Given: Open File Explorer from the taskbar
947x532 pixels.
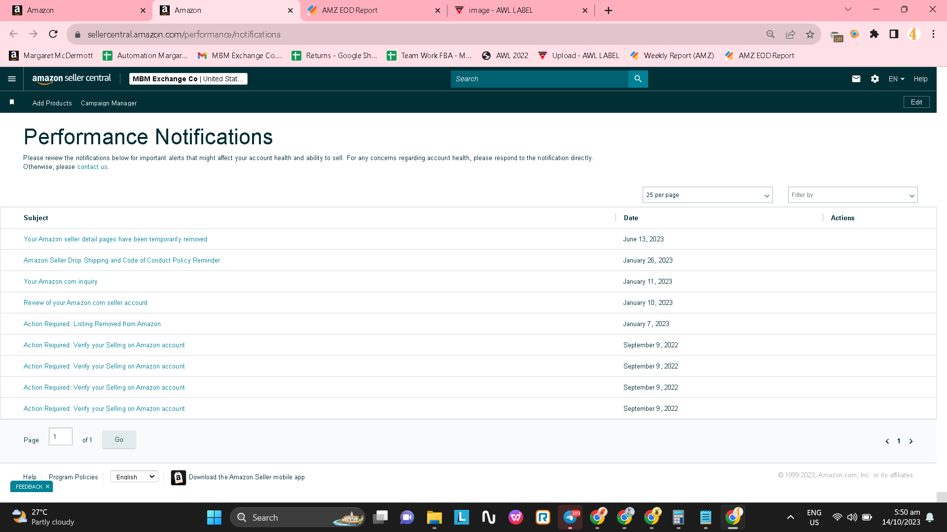Looking at the screenshot, I should pyautogui.click(x=434, y=517).
